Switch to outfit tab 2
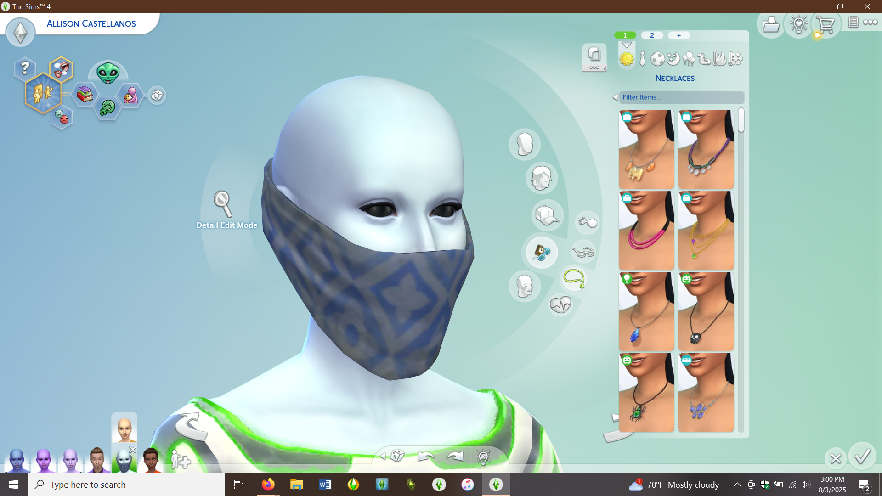 (652, 35)
